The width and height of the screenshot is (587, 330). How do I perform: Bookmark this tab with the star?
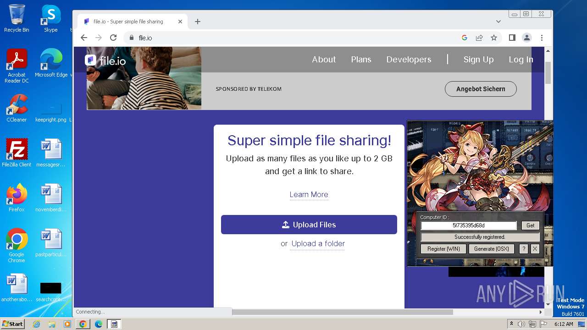pyautogui.click(x=494, y=38)
